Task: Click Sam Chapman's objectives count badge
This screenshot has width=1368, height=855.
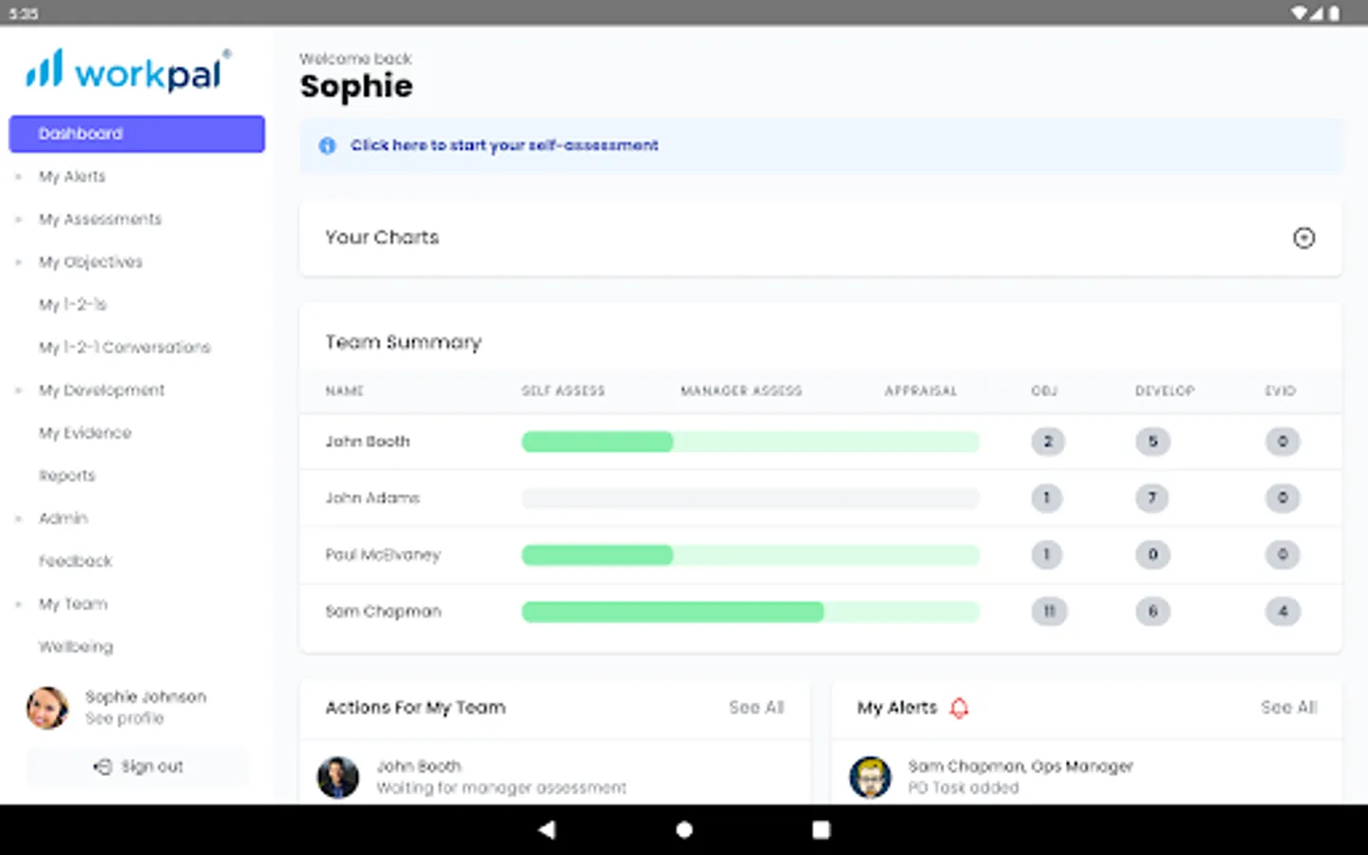Action: click(x=1050, y=612)
